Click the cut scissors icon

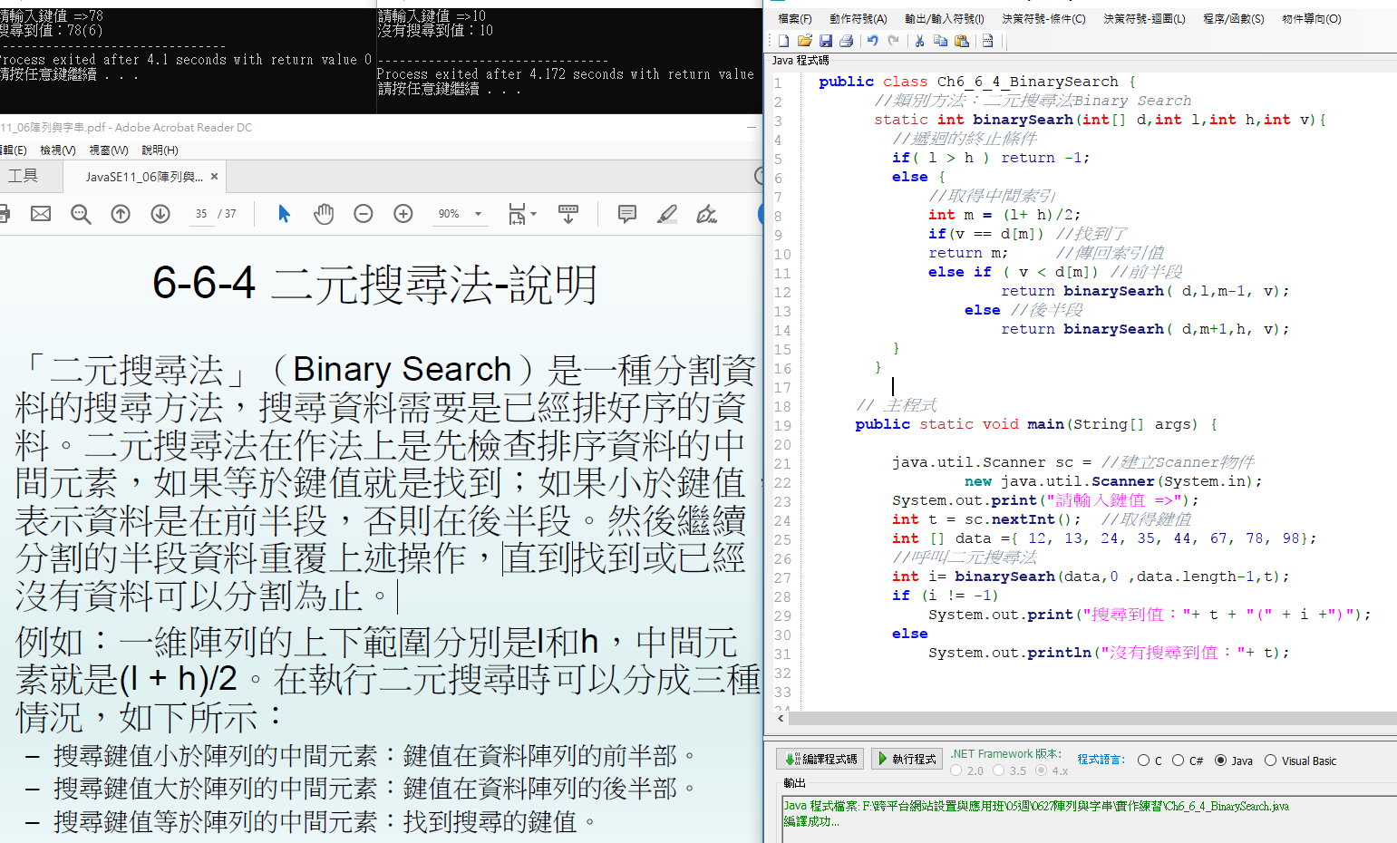click(919, 41)
